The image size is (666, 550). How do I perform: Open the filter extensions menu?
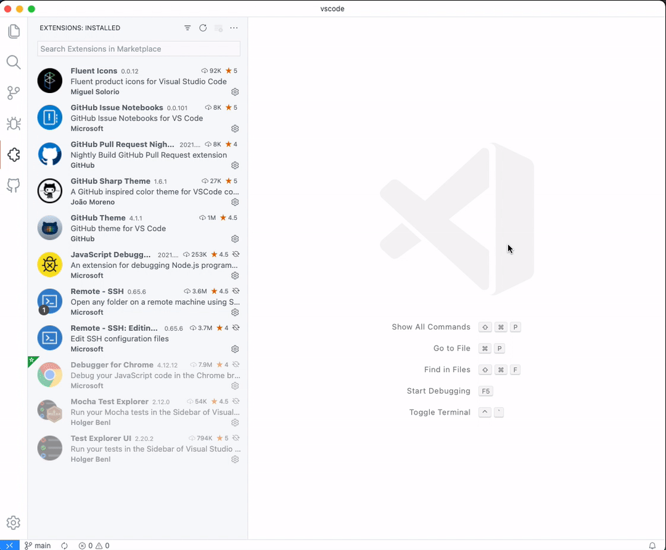[x=187, y=28]
